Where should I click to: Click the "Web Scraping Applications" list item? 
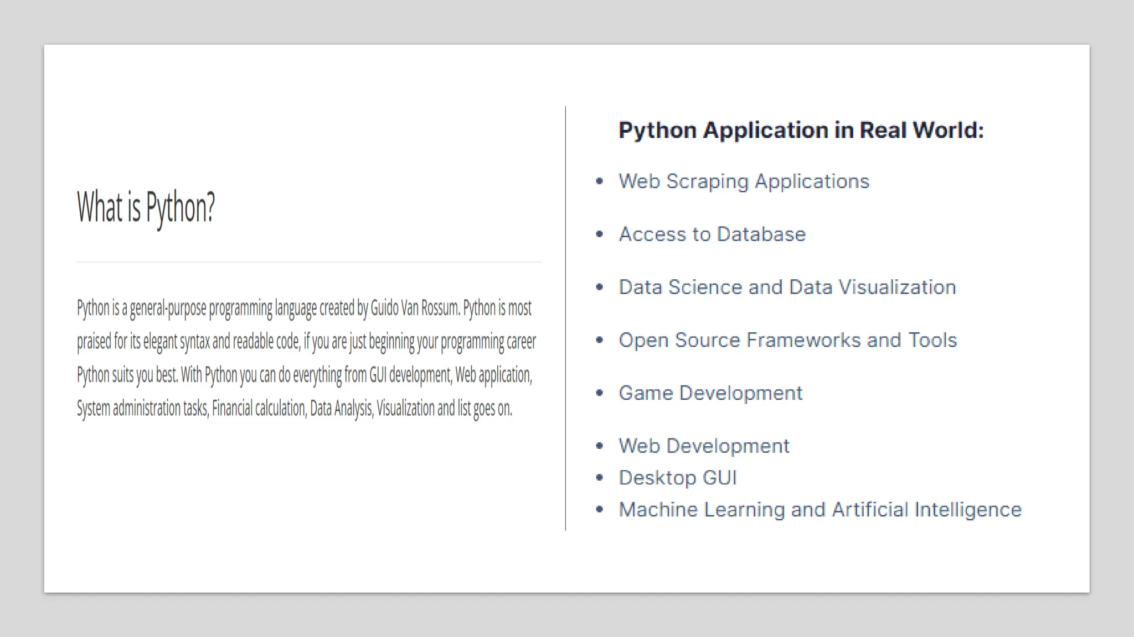[744, 181]
